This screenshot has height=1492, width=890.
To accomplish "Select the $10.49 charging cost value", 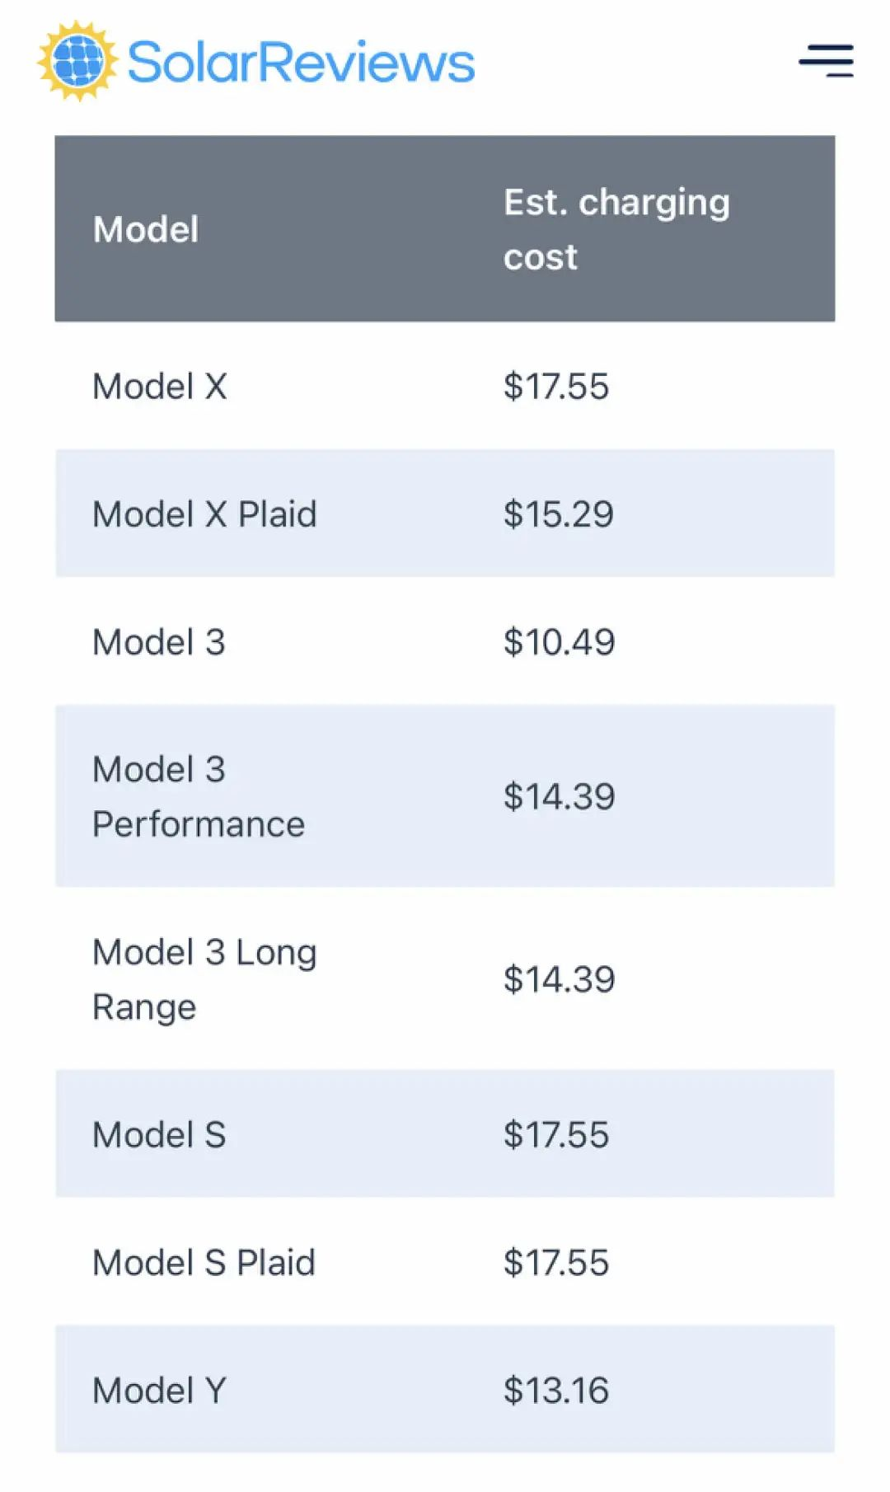I will (559, 642).
